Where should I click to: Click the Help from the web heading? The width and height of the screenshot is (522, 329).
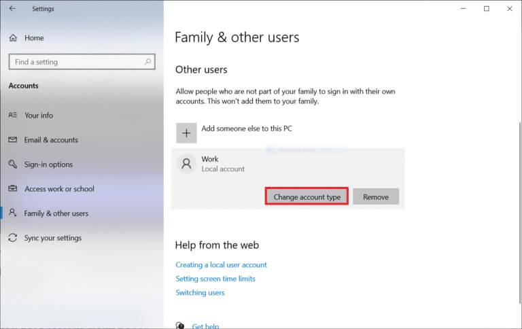pyautogui.click(x=217, y=245)
